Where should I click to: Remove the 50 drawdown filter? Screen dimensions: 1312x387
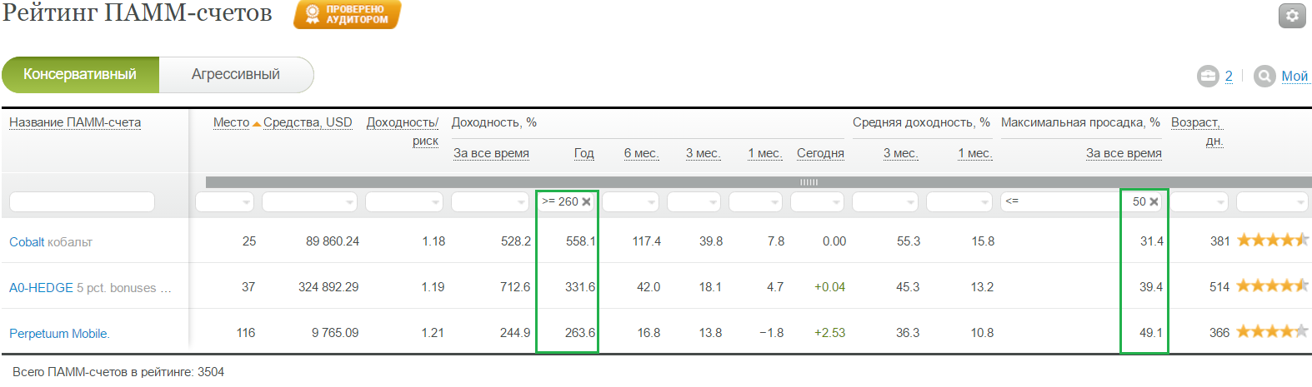1154,201
